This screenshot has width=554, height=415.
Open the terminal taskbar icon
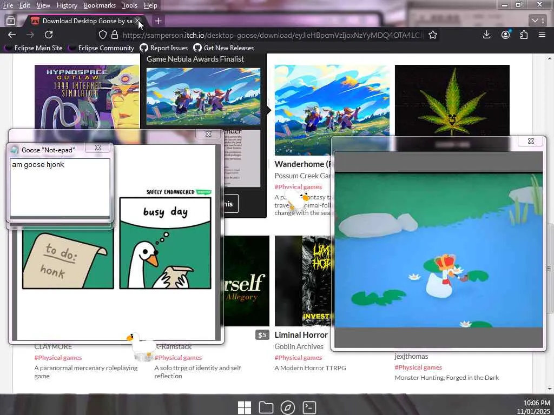[x=309, y=407]
